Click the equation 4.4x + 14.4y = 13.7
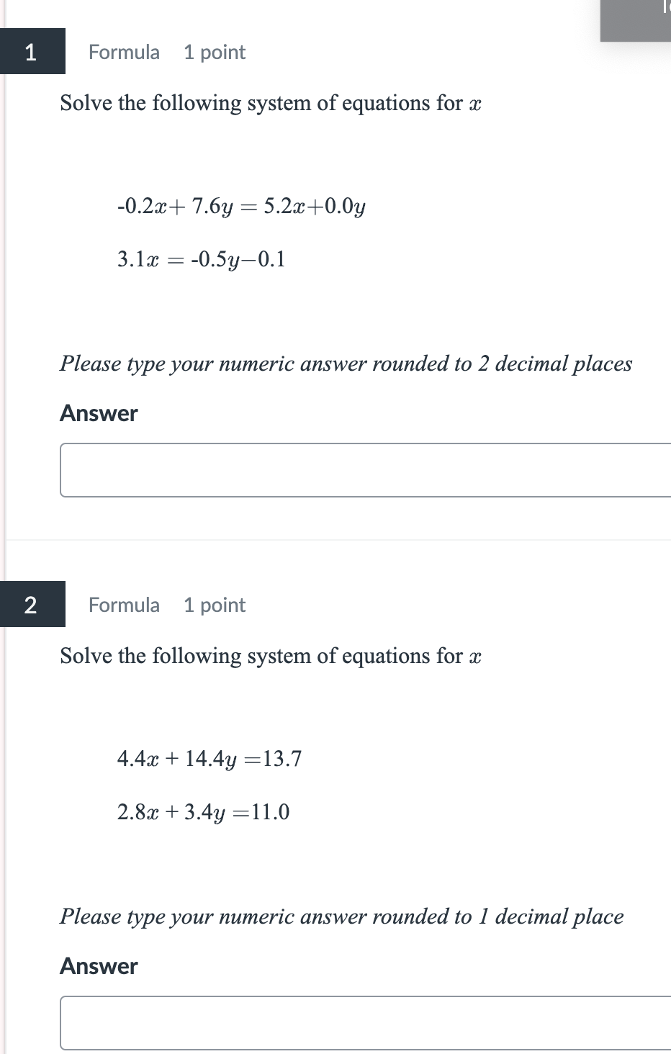Screen dimensions: 671x1054 (209, 759)
